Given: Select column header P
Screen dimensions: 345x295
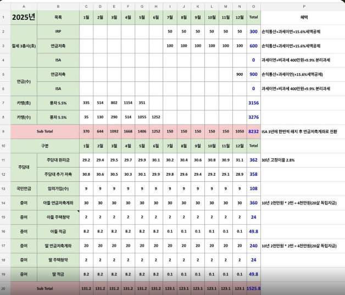Looking at the screenshot, I should [304, 7].
